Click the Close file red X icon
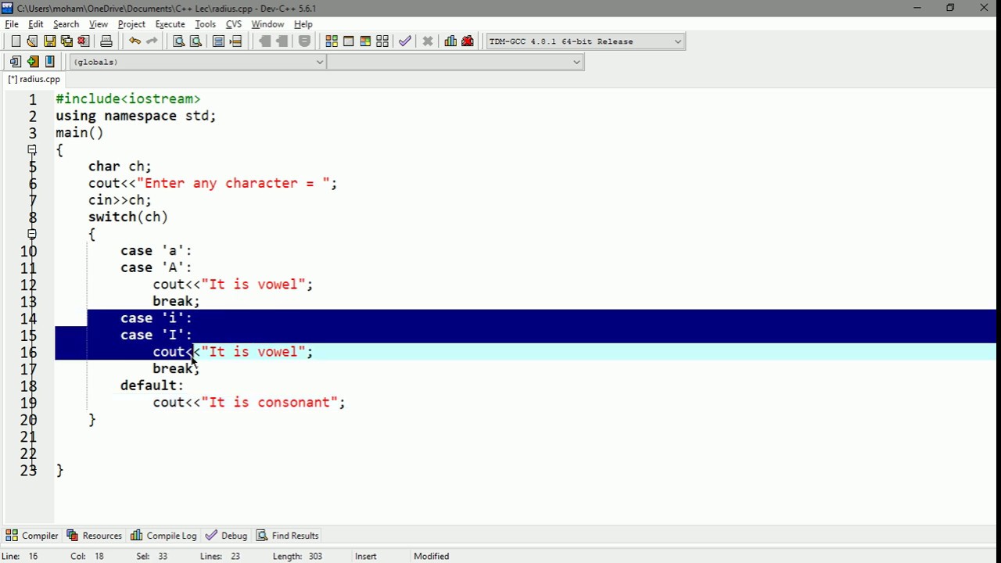 click(84, 41)
